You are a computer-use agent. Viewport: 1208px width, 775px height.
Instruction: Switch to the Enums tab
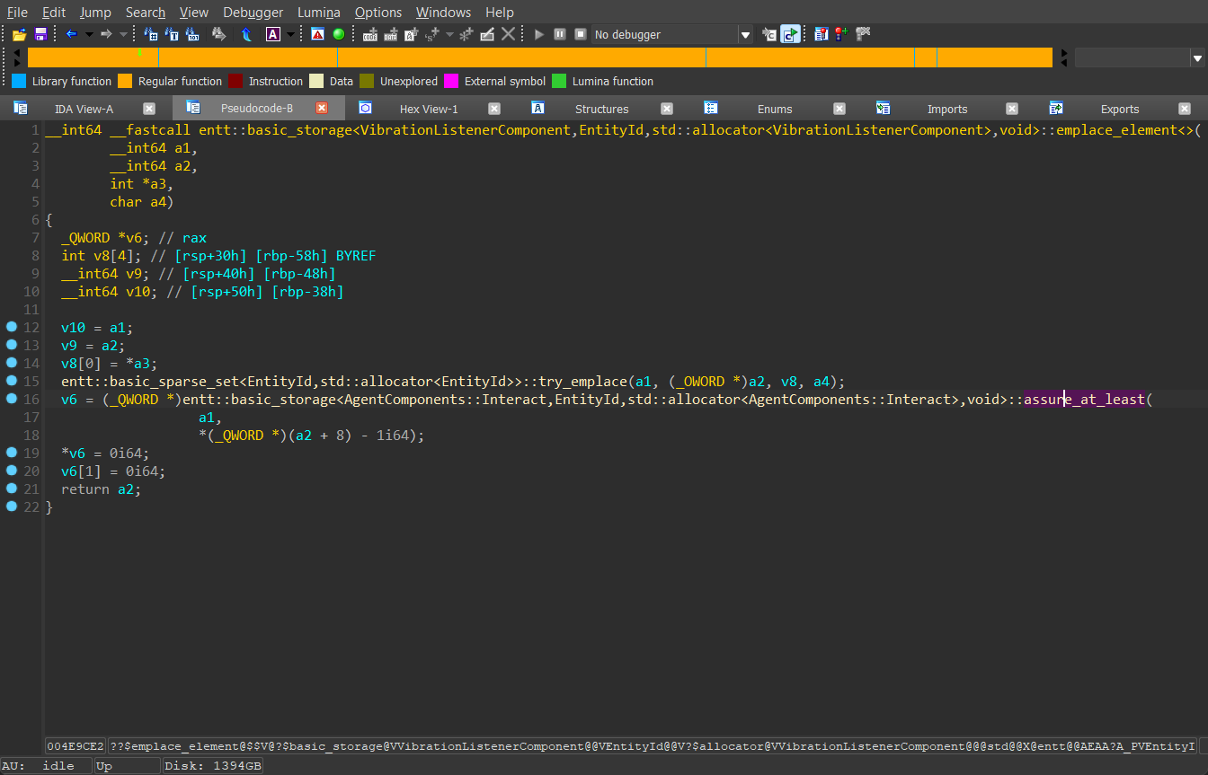tap(775, 109)
